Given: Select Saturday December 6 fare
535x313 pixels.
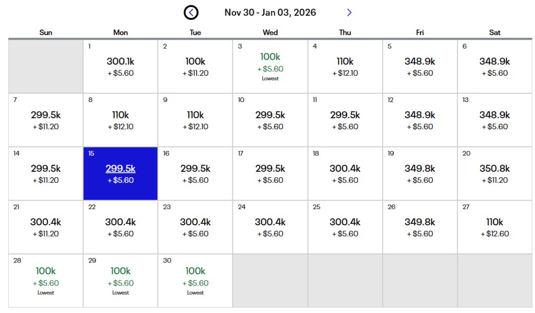Looking at the screenshot, I should coord(494,66).
